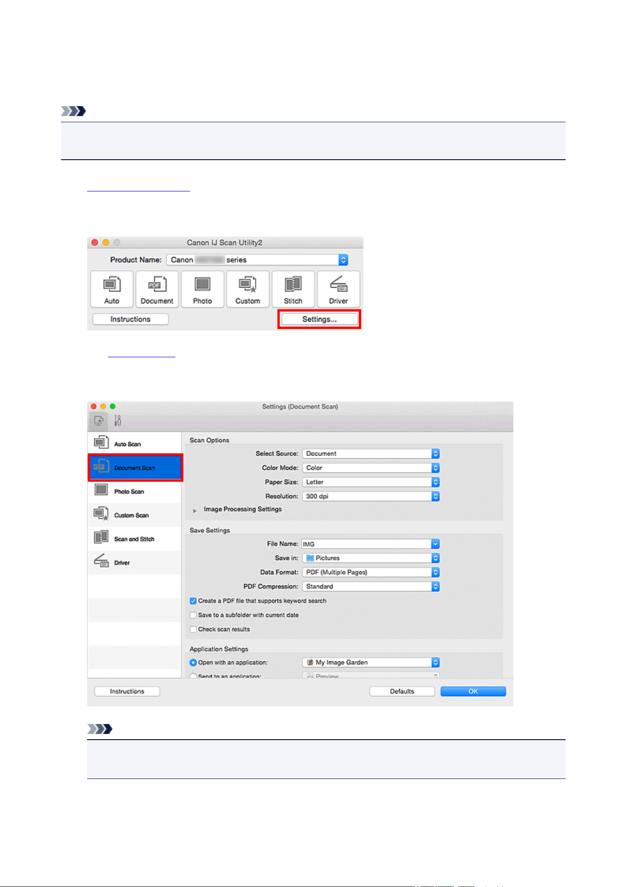Select Custom Scan in the settings sidebar

click(134, 515)
